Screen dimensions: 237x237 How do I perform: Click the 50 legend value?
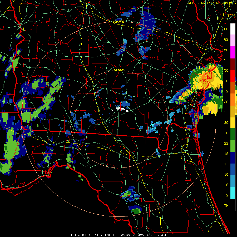(x=226, y=71)
